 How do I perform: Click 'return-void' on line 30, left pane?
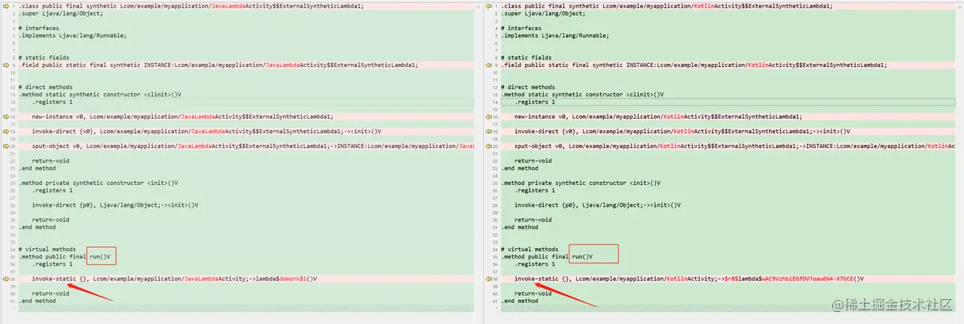click(x=50, y=220)
